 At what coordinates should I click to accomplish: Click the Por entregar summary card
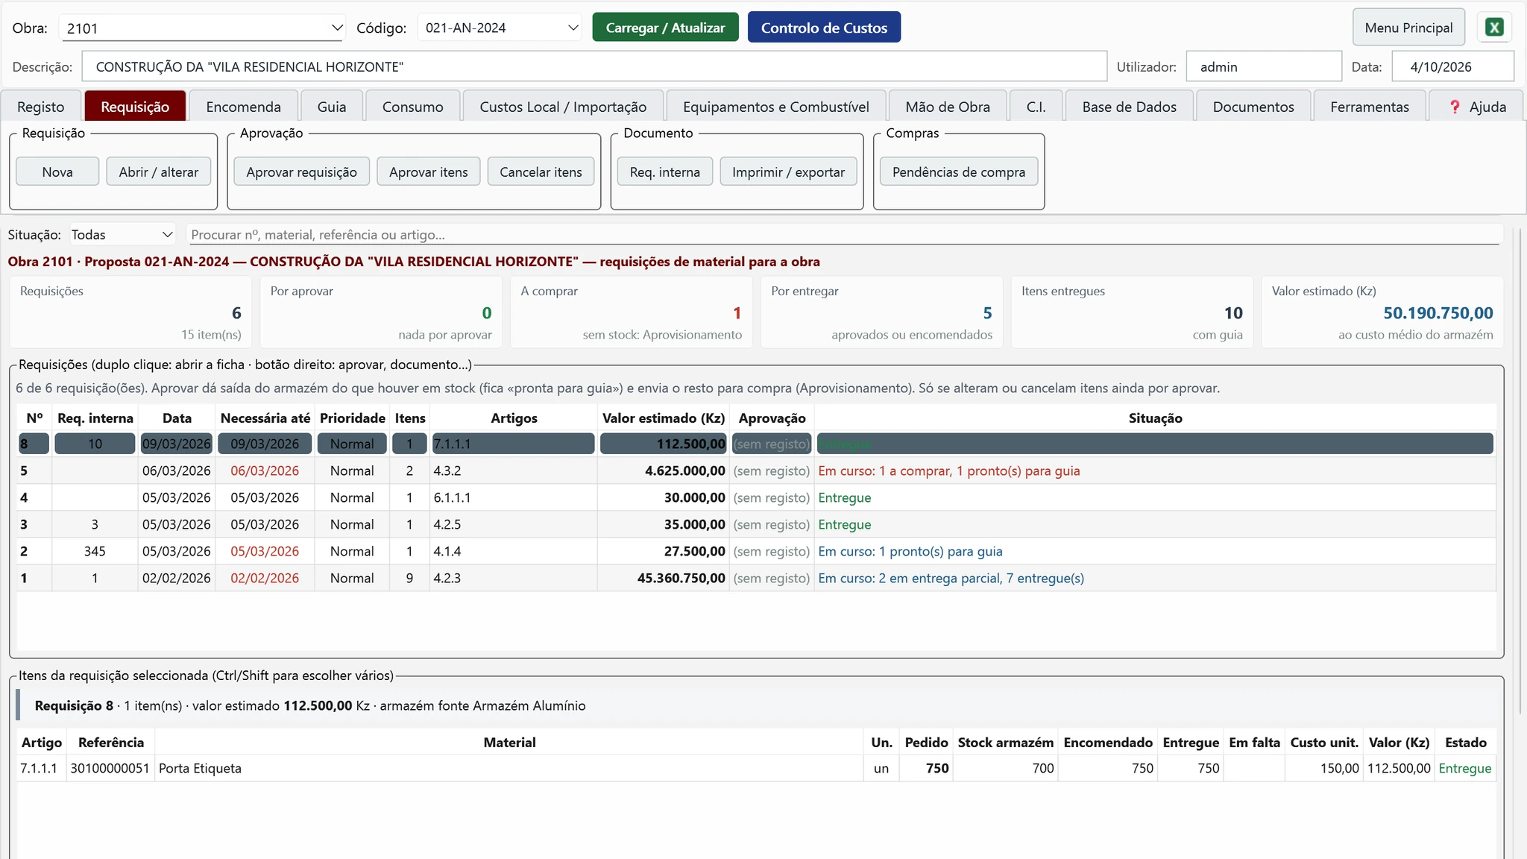881,312
